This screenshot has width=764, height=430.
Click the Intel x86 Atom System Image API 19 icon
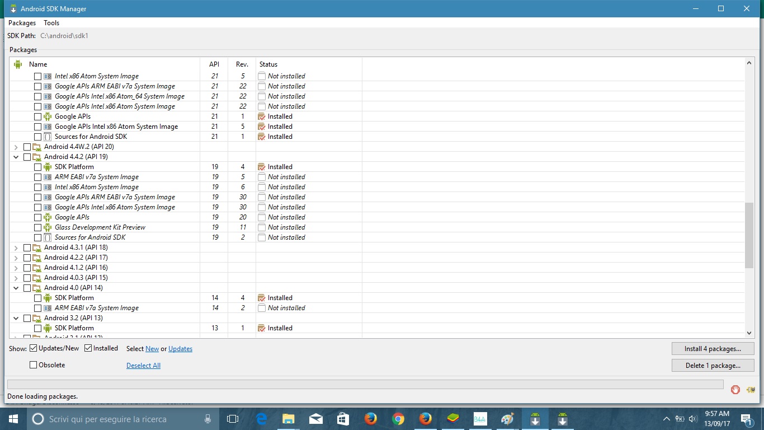(x=48, y=187)
